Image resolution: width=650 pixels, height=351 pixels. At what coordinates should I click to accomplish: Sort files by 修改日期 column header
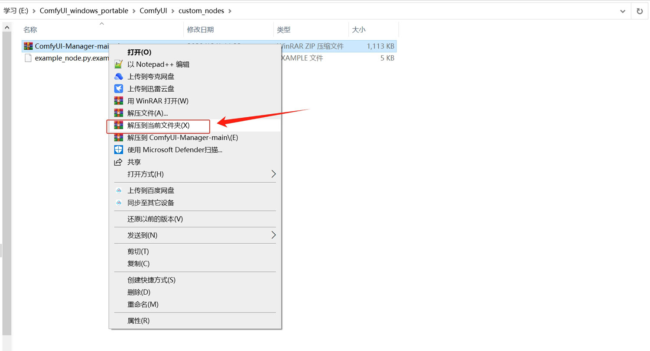[200, 30]
